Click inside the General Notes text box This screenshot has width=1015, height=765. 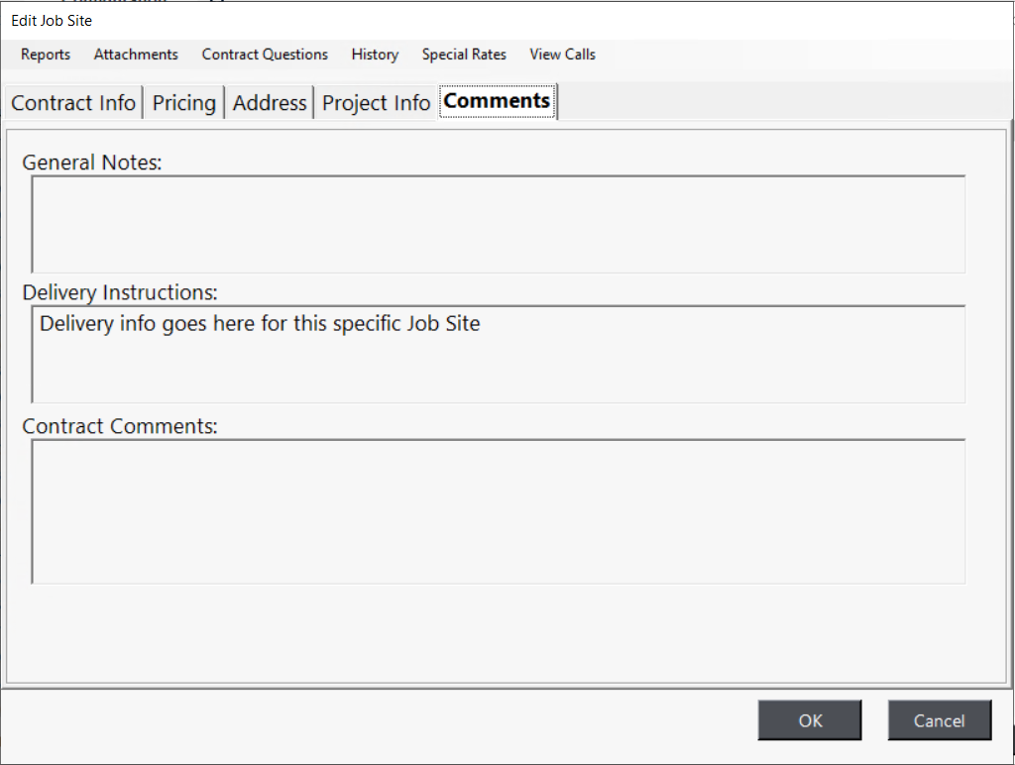[498, 224]
